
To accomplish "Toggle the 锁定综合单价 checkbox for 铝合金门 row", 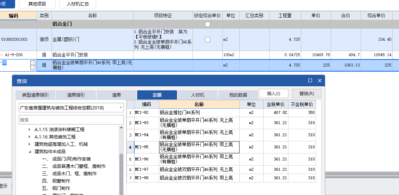I will tap(208, 24).
